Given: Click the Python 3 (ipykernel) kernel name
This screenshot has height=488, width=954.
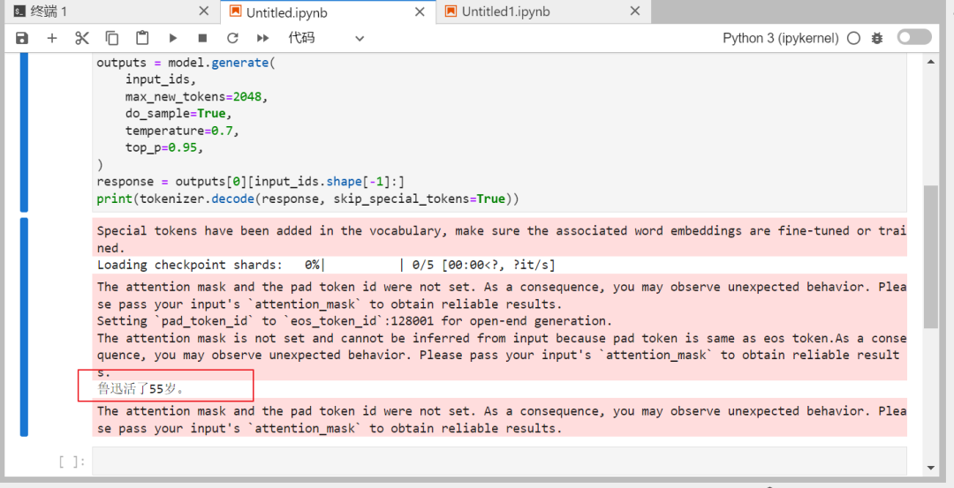Looking at the screenshot, I should pos(781,38).
